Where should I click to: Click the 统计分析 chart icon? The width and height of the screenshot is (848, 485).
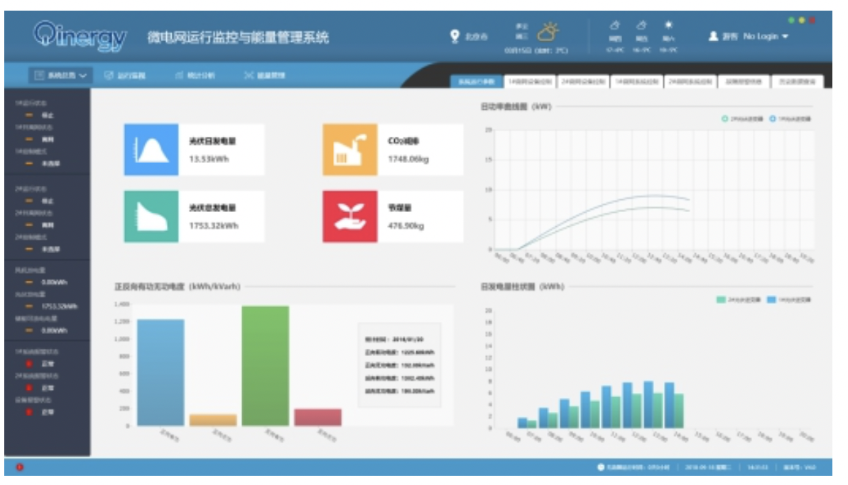(x=179, y=75)
